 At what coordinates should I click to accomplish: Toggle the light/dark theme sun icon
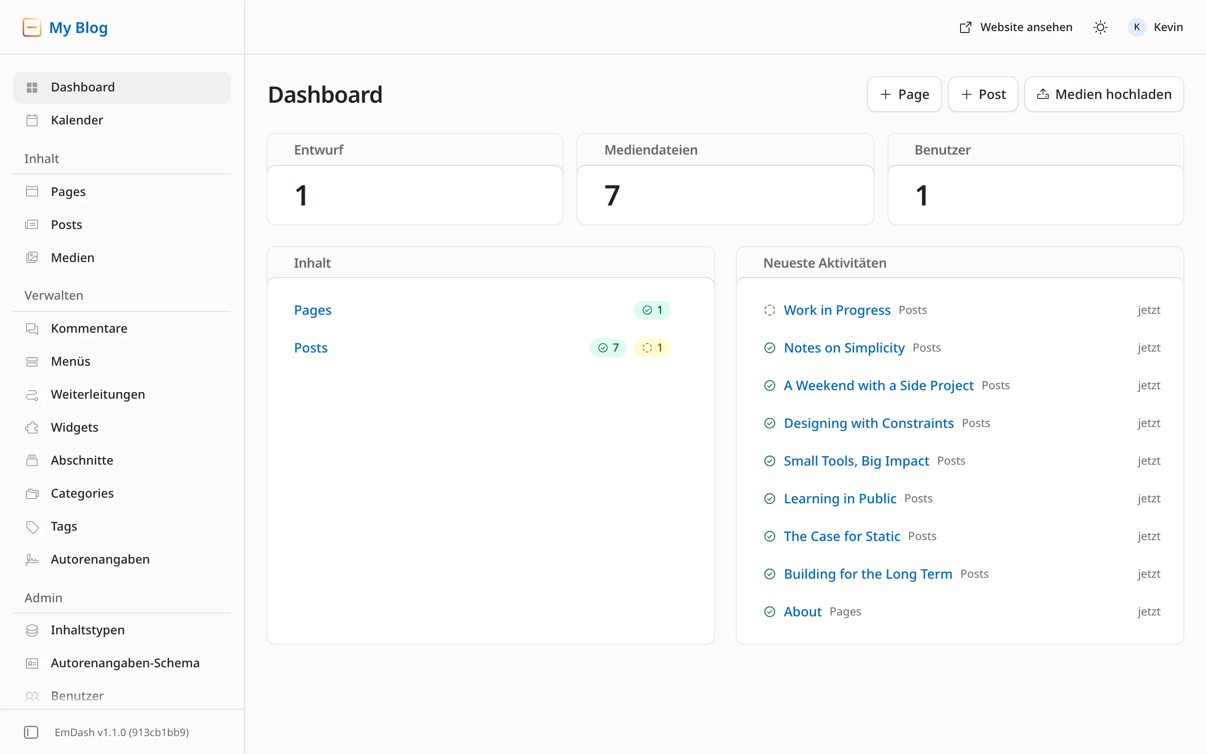coord(1100,27)
